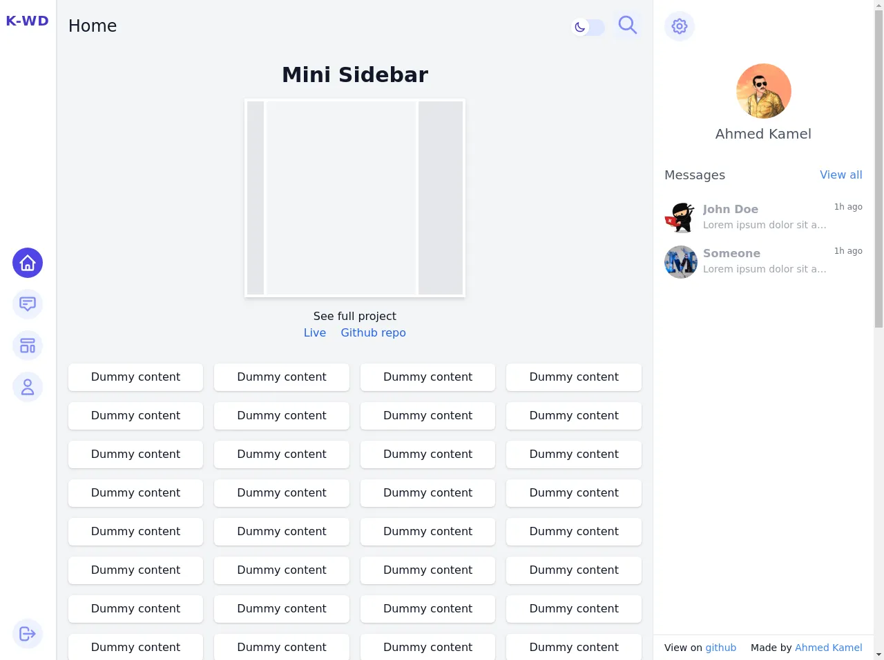The width and height of the screenshot is (884, 660).
Task: Select the layout template sidebar icon
Action: click(x=28, y=346)
